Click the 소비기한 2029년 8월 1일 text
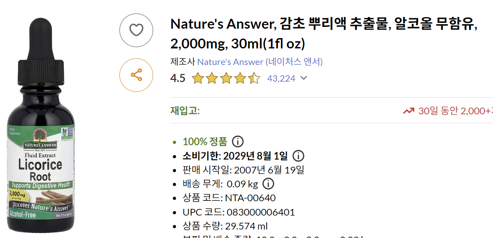 point(235,156)
